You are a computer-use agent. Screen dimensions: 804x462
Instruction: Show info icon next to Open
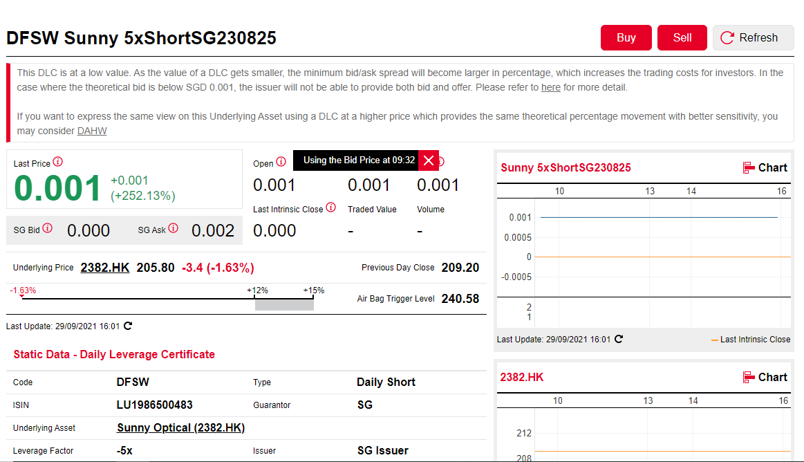281,162
